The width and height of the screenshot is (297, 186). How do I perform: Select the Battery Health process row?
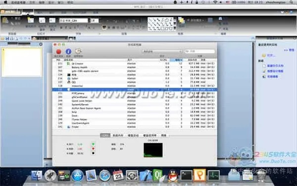135,67
